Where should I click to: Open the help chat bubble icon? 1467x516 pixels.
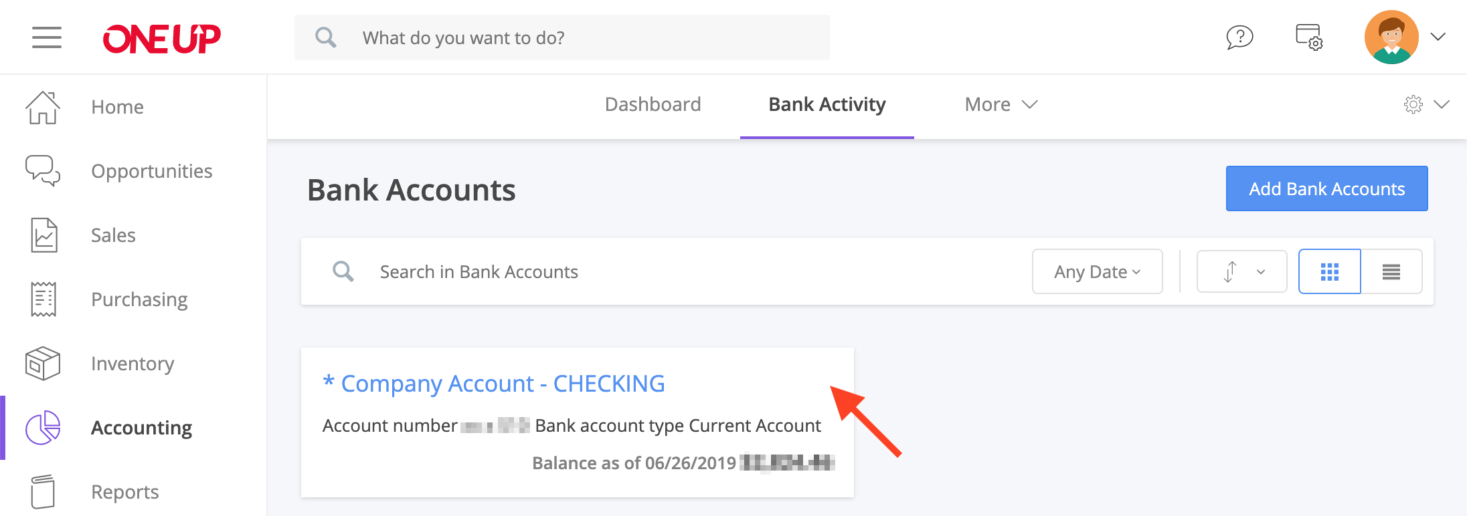1239,37
